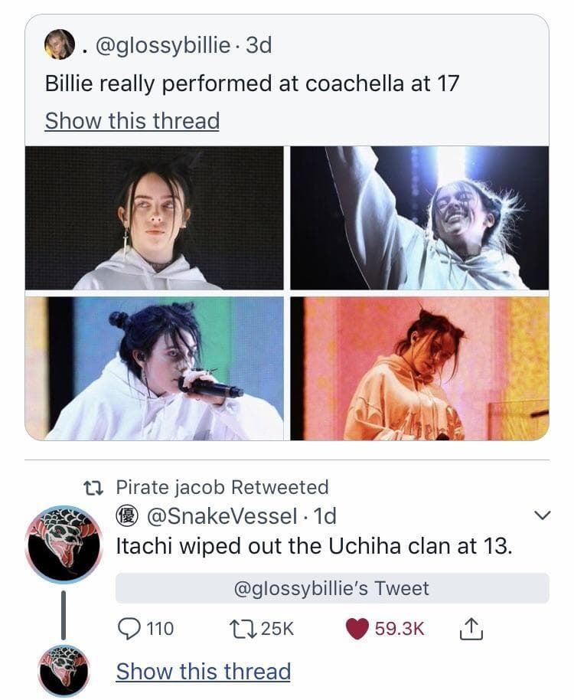This screenshot has width=574, height=700.
Task: Like the tweet with the heart icon
Action: pos(357,629)
